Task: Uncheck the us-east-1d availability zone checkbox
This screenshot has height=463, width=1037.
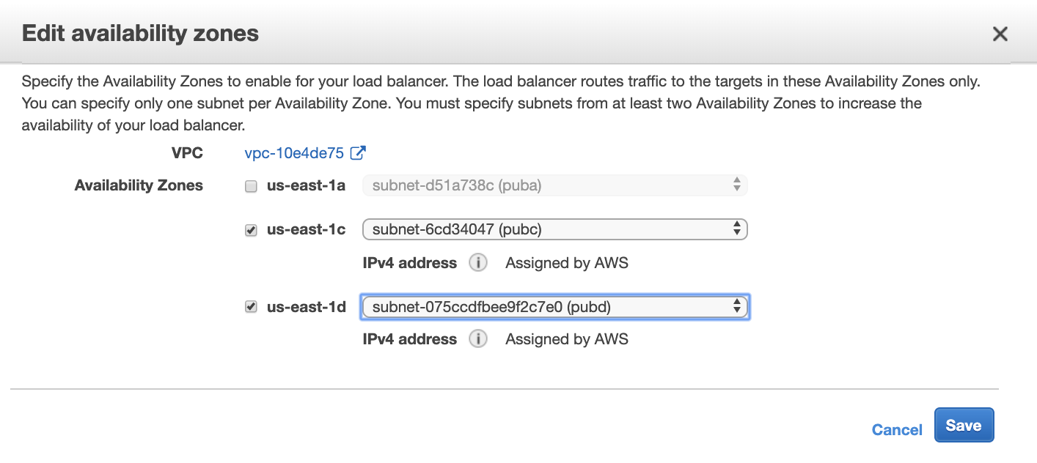Action: [251, 307]
